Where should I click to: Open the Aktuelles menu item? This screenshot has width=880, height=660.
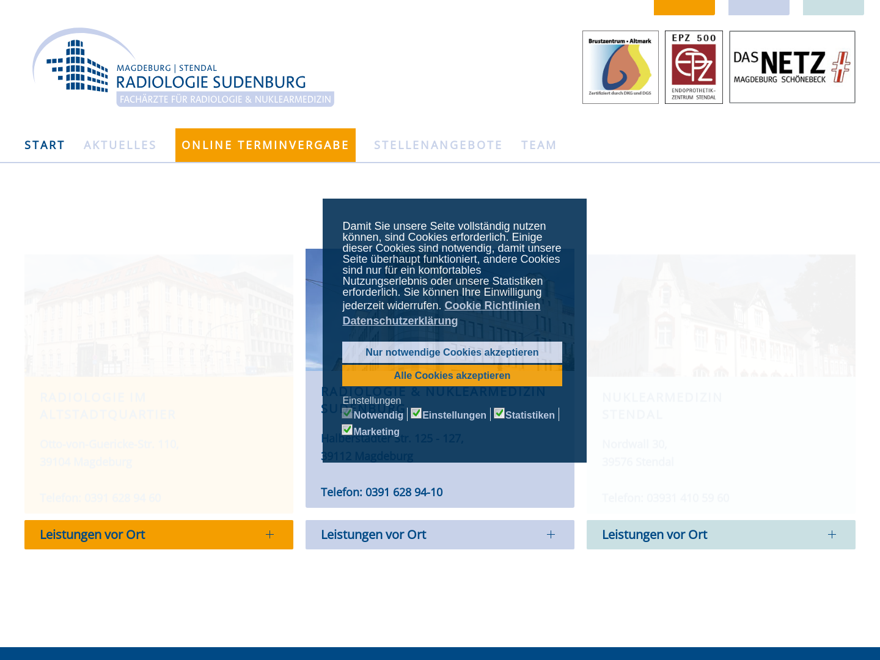(x=120, y=145)
